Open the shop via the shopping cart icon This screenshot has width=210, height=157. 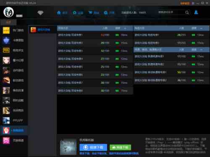tap(90, 13)
